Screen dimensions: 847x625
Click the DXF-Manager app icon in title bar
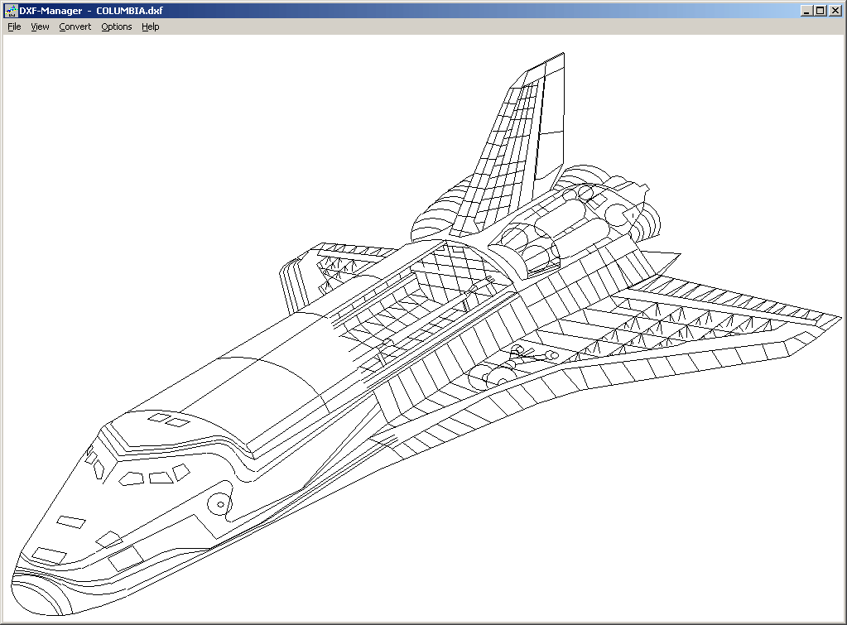[x=11, y=11]
